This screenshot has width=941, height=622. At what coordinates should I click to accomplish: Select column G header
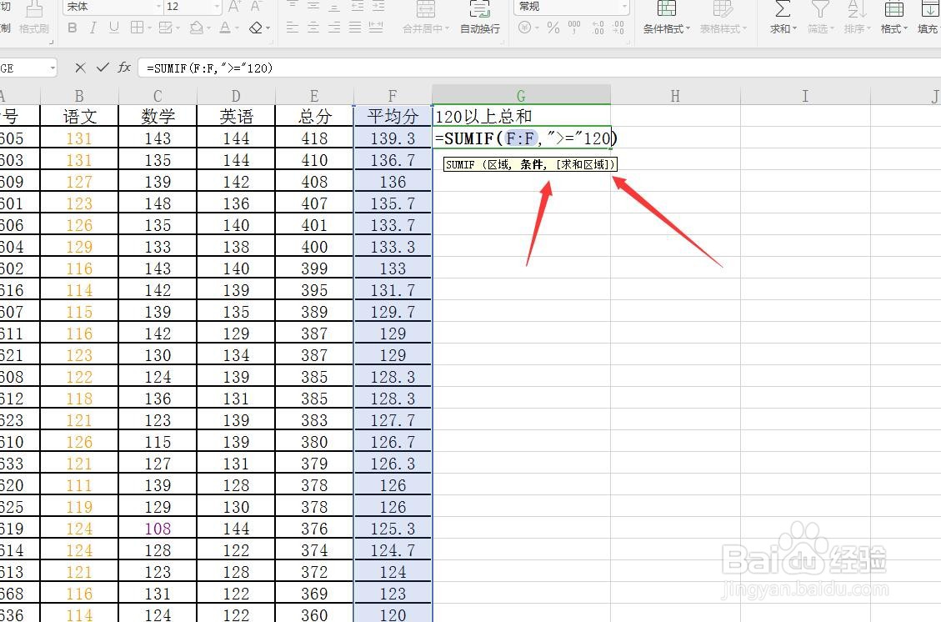(x=521, y=95)
